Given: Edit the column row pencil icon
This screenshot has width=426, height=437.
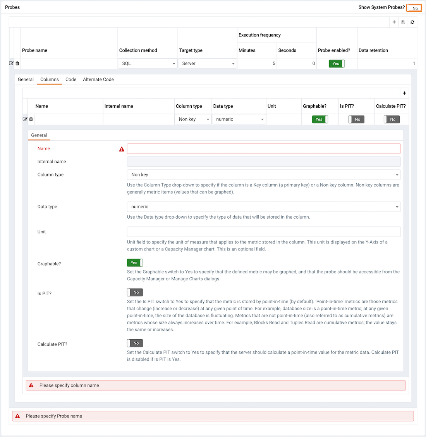Looking at the screenshot, I should [25, 119].
